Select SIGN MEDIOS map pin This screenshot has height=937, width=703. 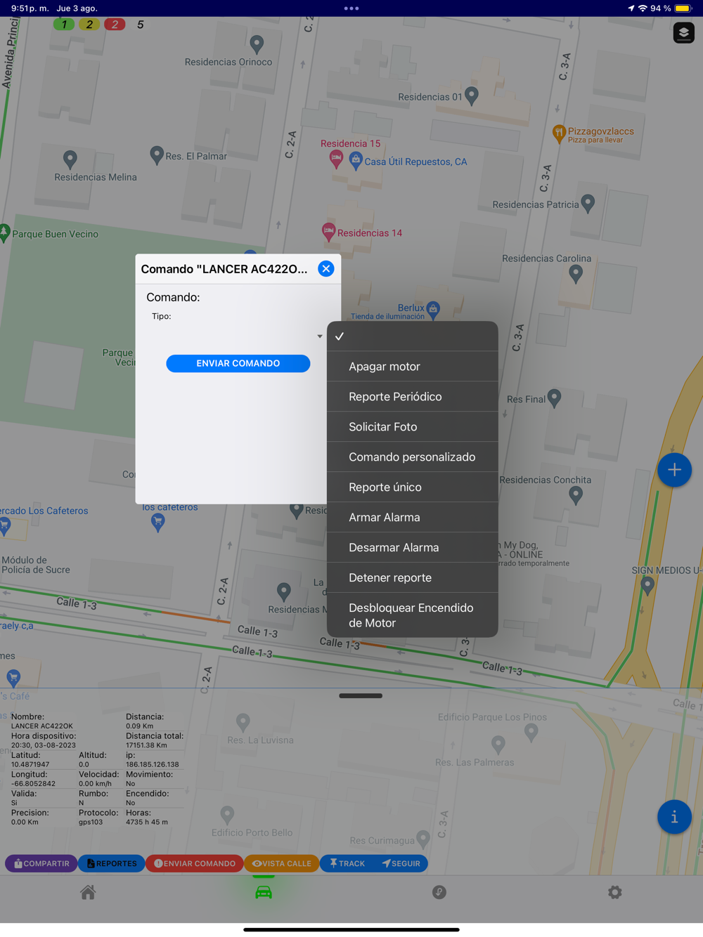coord(647,587)
